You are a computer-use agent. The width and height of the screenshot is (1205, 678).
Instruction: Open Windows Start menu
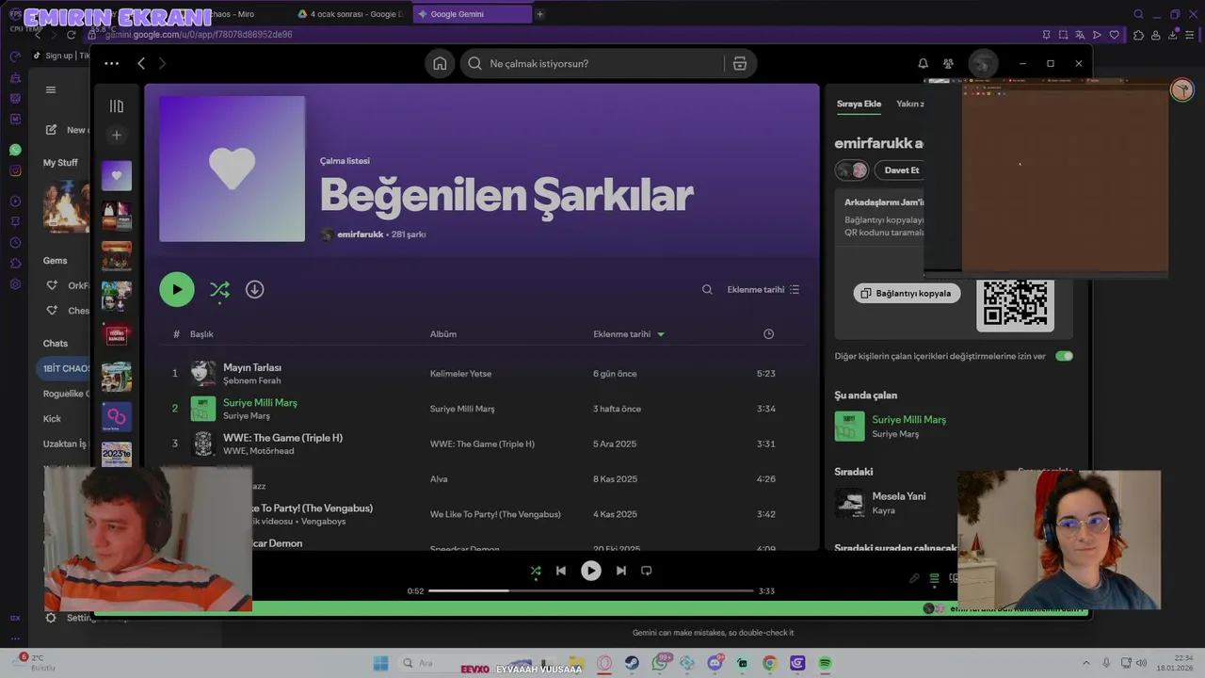click(380, 663)
